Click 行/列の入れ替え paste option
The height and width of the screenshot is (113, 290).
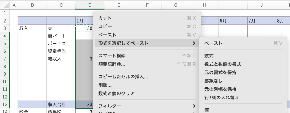pos(222,98)
